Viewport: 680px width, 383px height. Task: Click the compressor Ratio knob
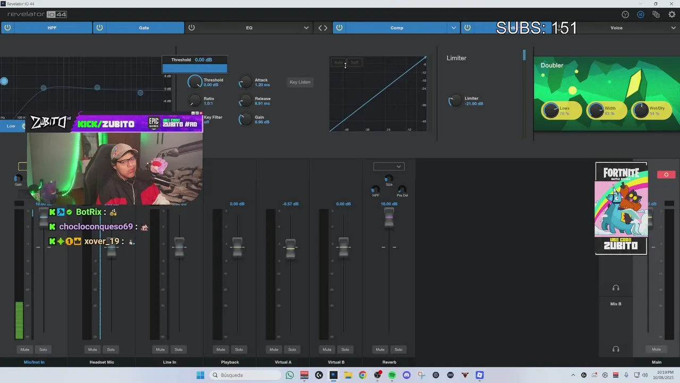pos(195,101)
